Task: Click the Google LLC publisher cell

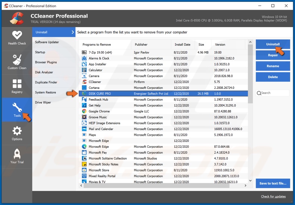Action: (141, 111)
